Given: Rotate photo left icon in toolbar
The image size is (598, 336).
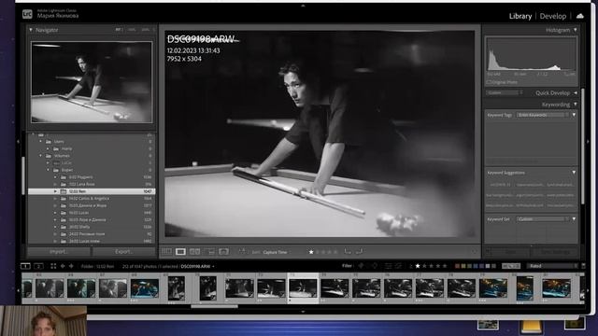Looking at the screenshot, I should coord(348,251).
